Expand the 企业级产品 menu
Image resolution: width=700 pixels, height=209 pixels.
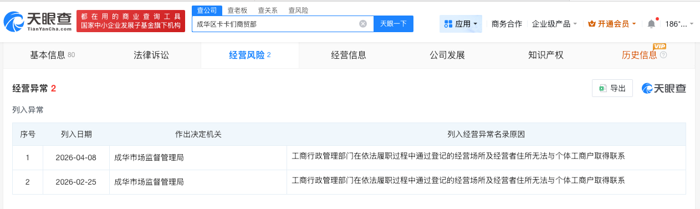[554, 24]
